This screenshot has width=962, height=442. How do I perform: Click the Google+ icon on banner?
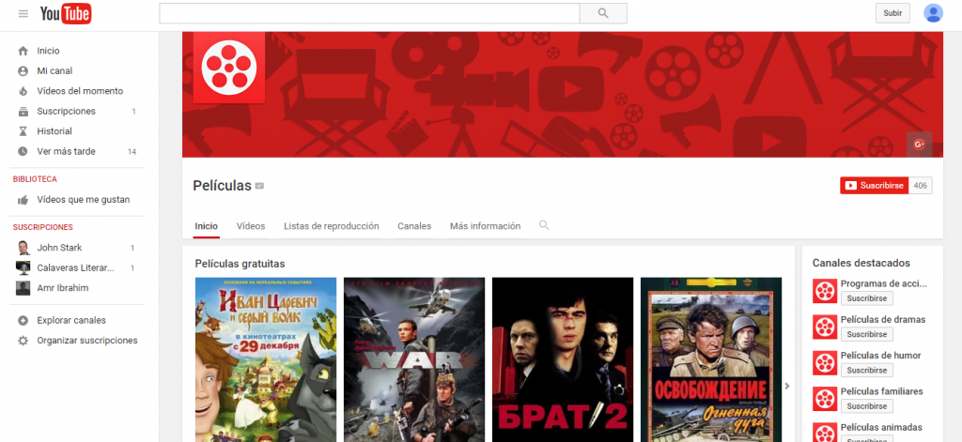[x=919, y=145]
